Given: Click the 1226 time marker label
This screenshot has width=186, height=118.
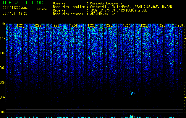Looking at the screenshot, I should (x=109, y=25).
